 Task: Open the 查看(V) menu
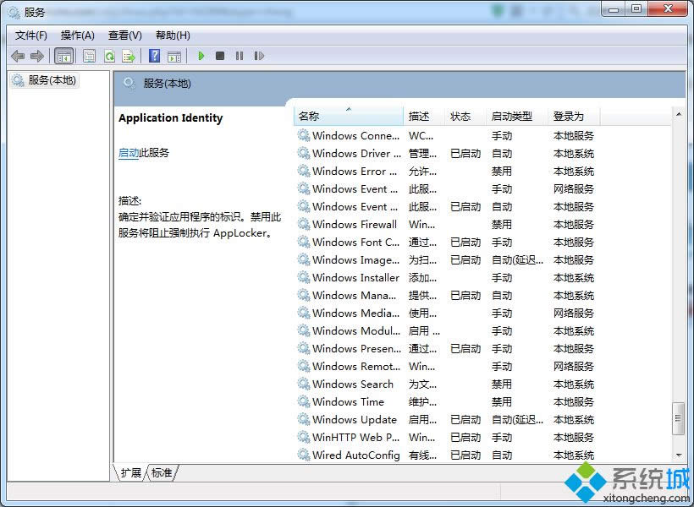pyautogui.click(x=124, y=35)
